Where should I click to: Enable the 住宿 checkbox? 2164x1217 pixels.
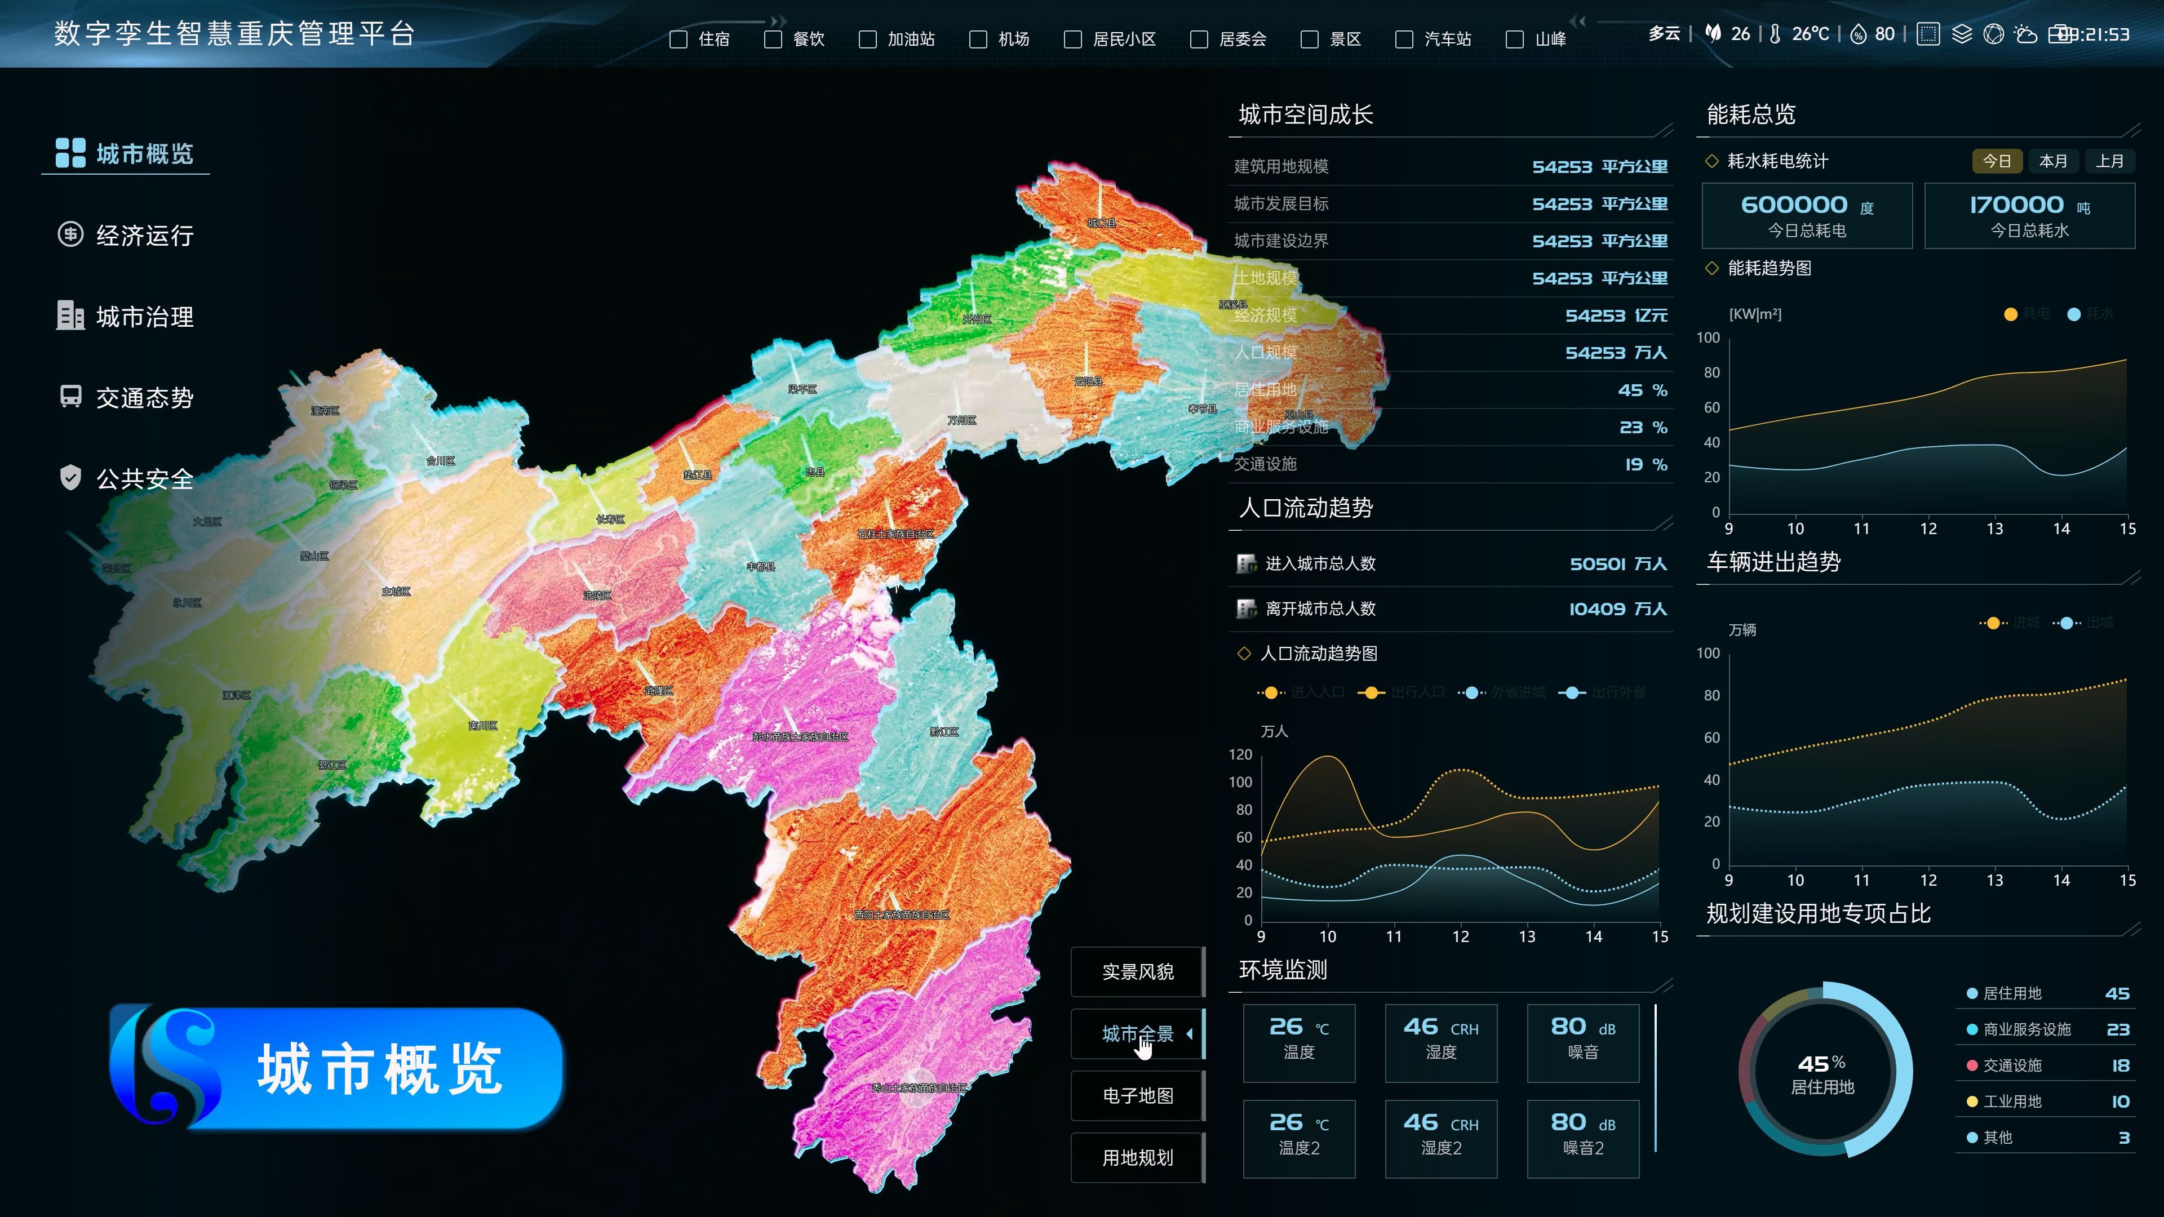point(678,39)
